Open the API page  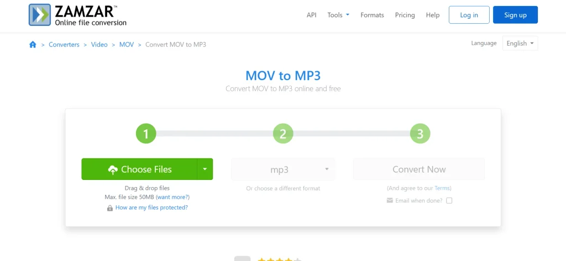pyautogui.click(x=312, y=15)
